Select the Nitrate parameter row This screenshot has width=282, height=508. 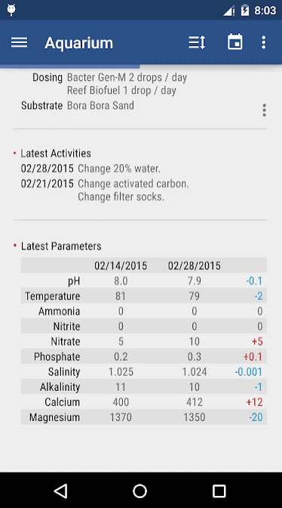(144, 342)
